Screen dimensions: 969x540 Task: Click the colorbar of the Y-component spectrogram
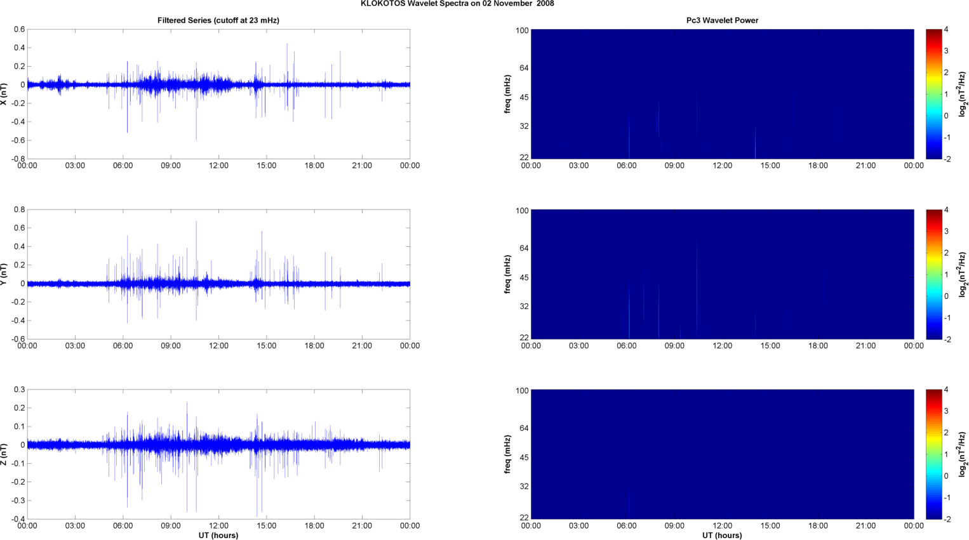point(933,274)
